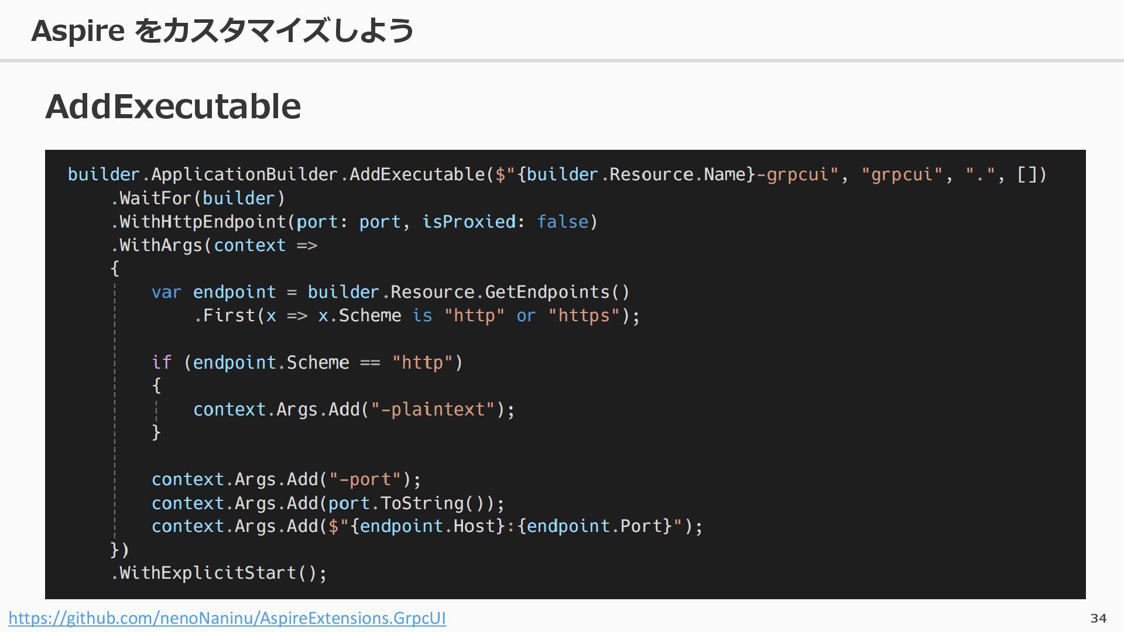Click the '.WaitFor(builder)' code line
1124x632 pixels.
198,198
